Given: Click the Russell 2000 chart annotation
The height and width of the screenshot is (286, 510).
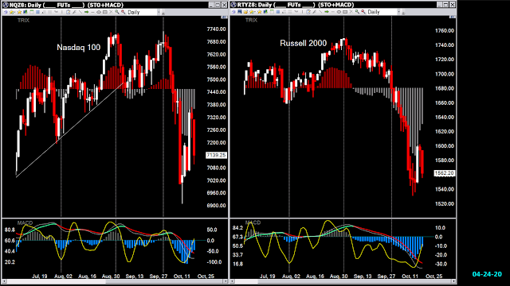Looking at the screenshot, I should pyautogui.click(x=303, y=43).
